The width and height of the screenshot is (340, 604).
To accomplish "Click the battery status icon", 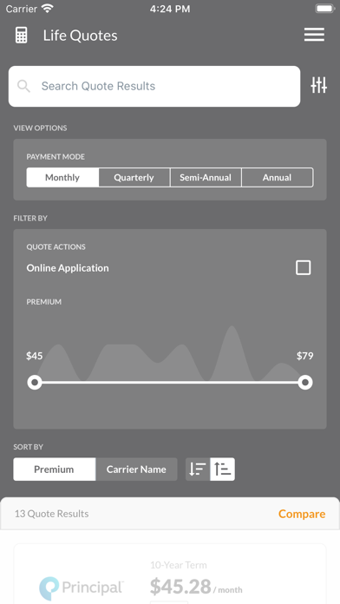I will point(324,9).
